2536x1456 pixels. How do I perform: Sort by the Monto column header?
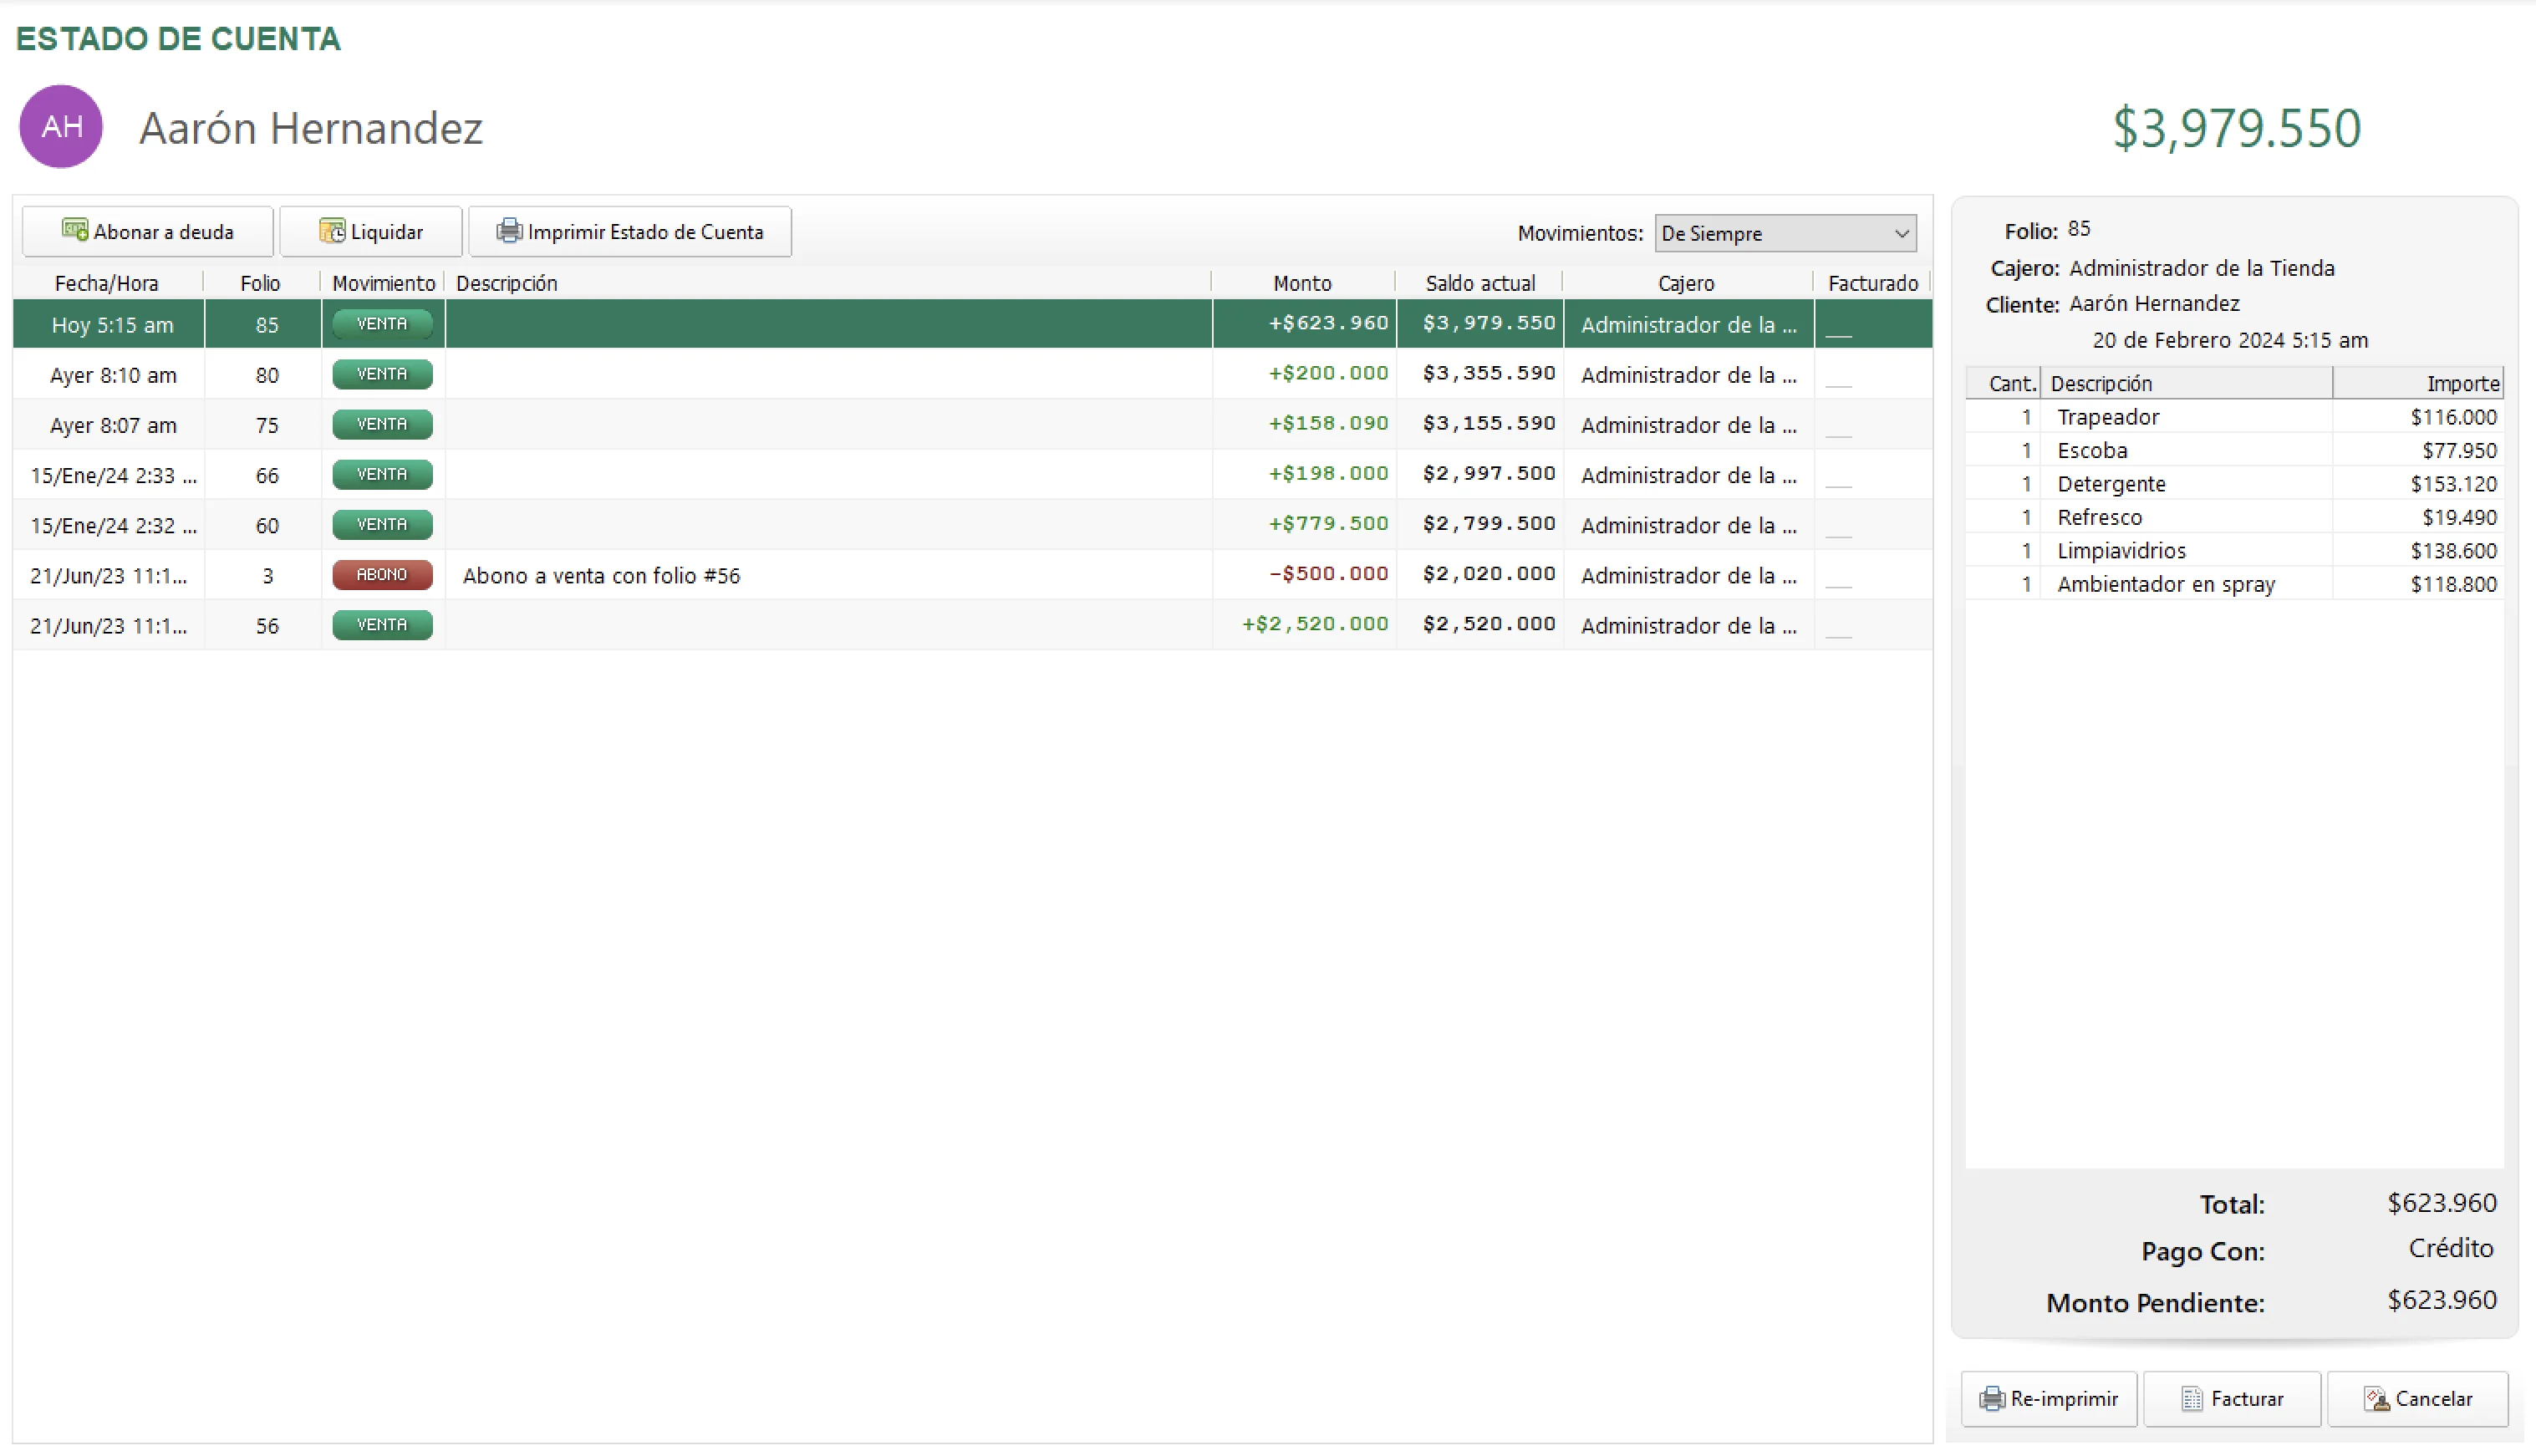pyautogui.click(x=1301, y=283)
